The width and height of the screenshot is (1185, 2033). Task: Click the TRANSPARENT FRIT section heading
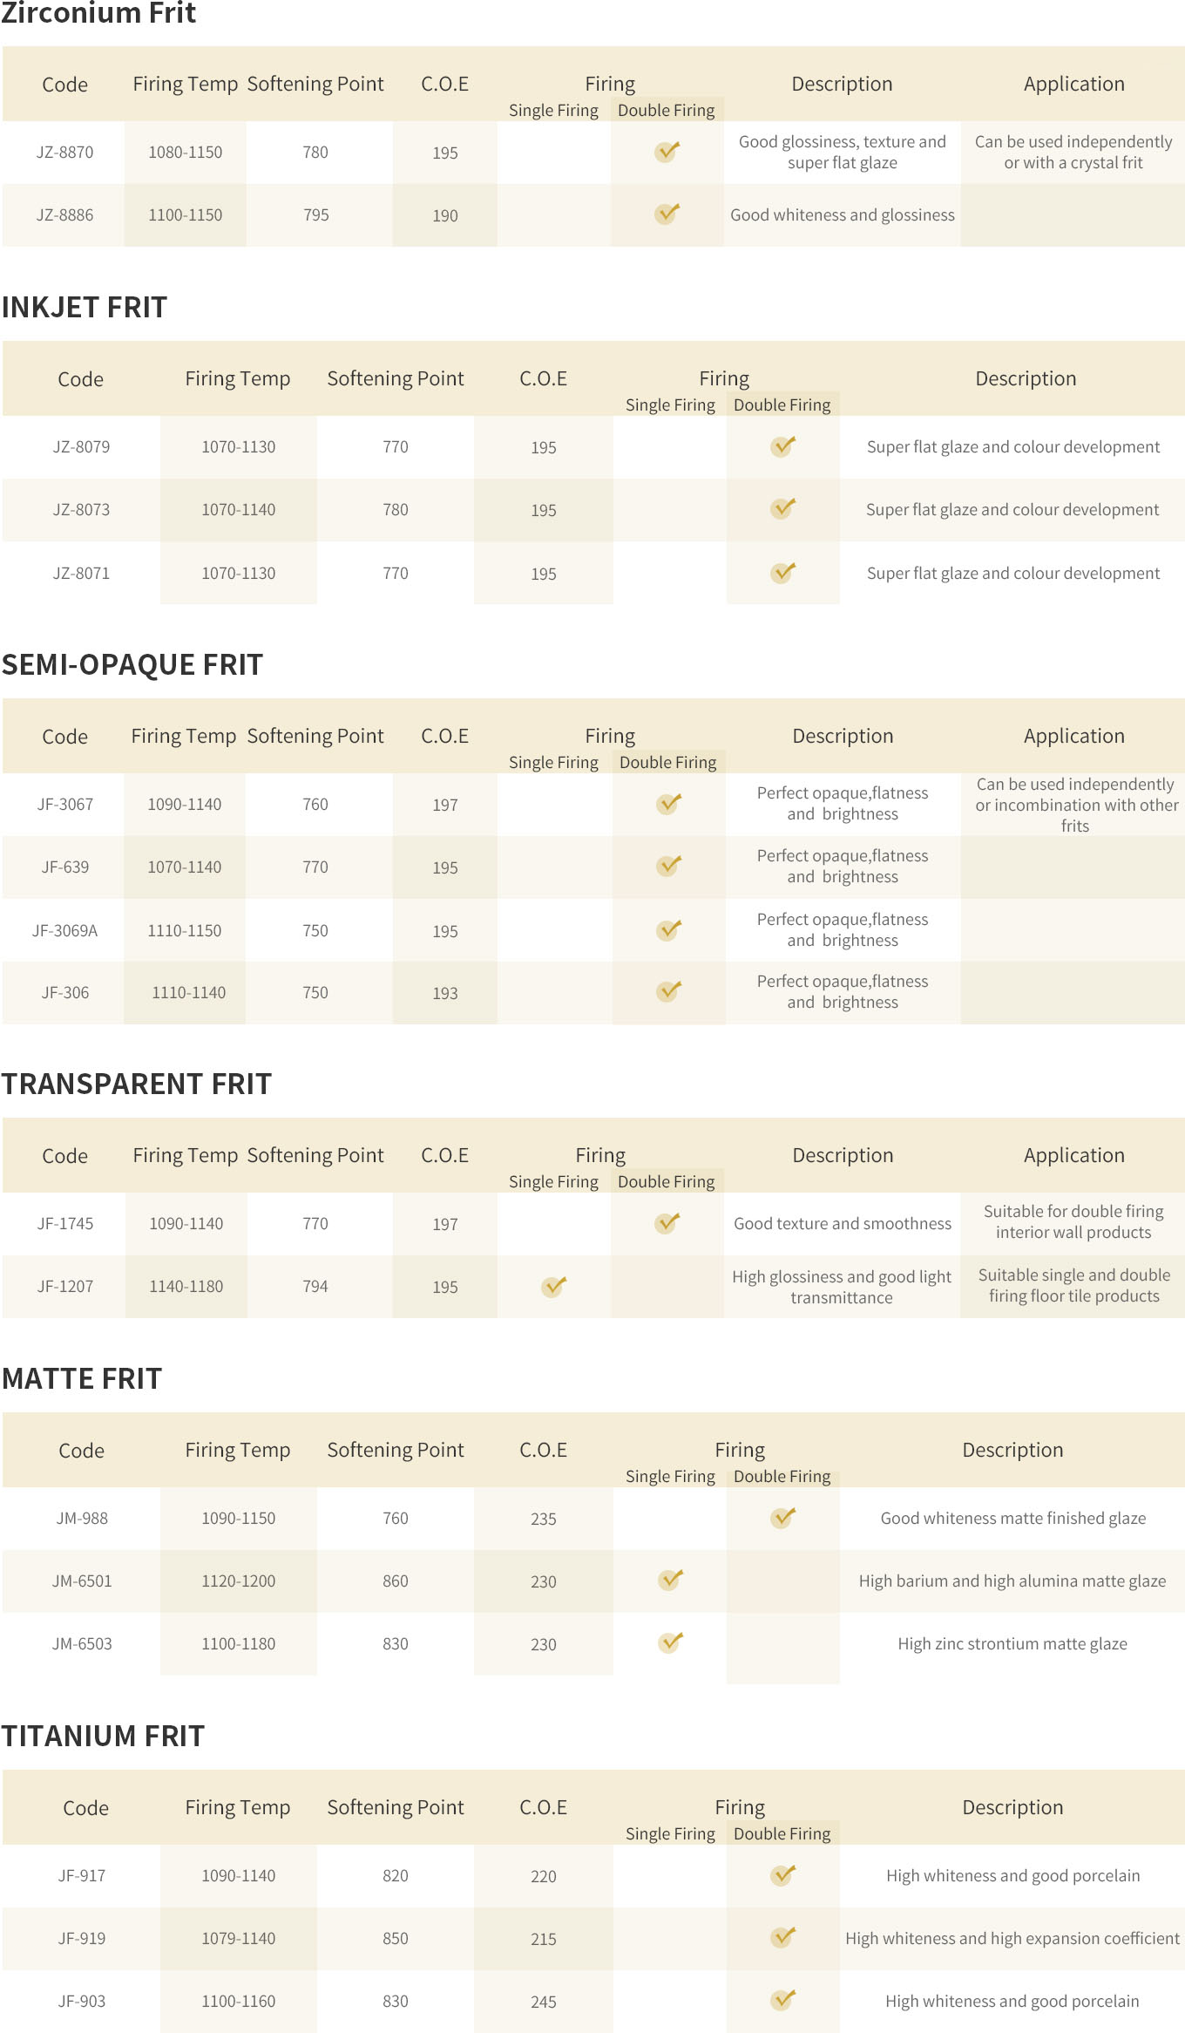[136, 1084]
